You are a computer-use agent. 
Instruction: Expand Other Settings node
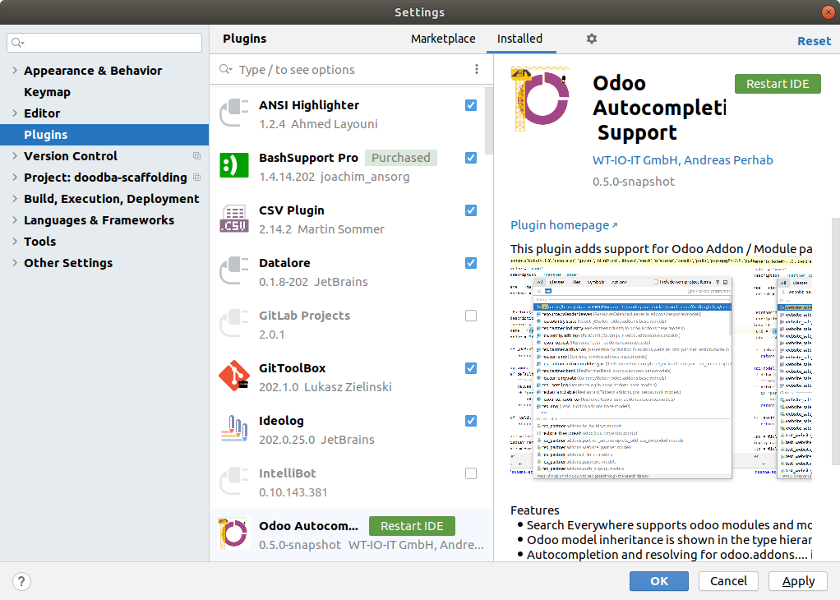(x=15, y=263)
